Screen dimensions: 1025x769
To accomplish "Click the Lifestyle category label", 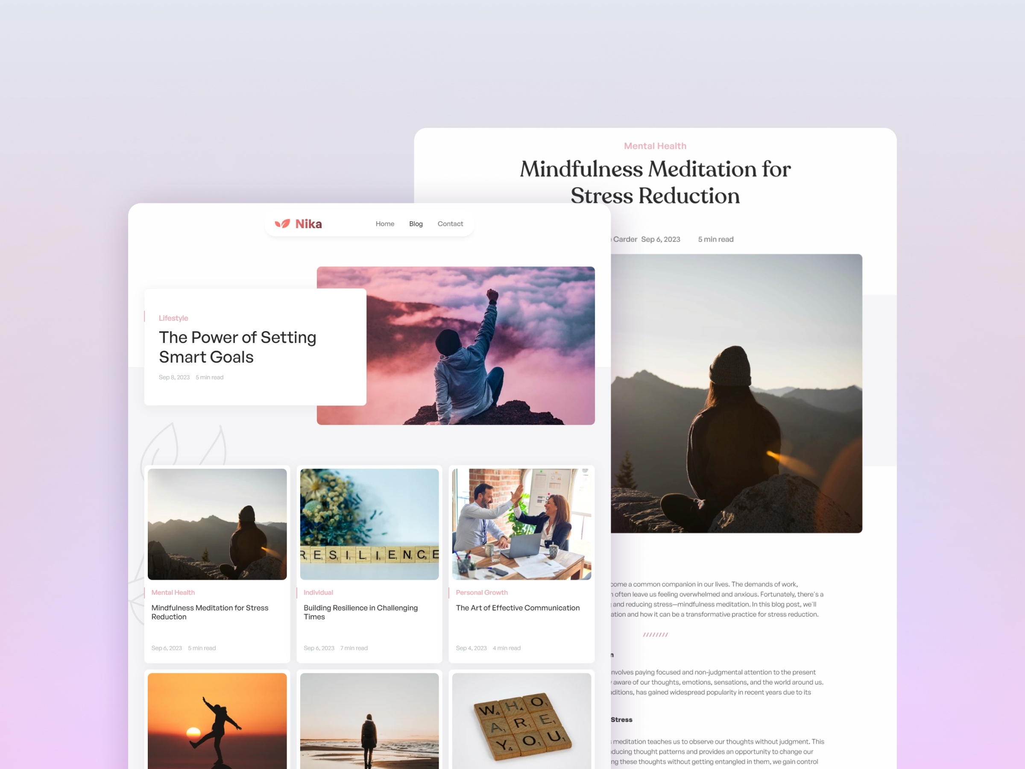I will 173,317.
